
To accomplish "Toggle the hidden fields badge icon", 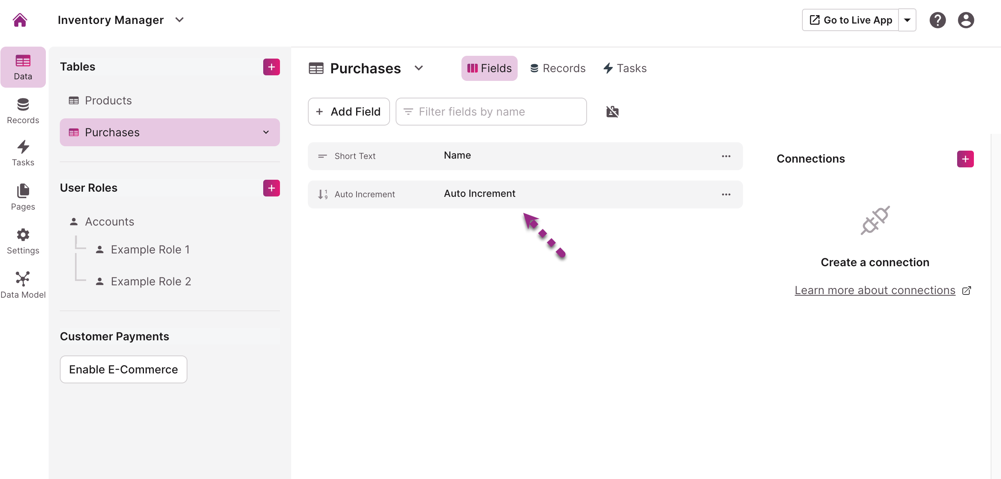I will point(613,112).
